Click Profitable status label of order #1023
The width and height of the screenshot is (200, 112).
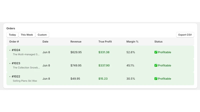pyautogui.click(x=164, y=65)
